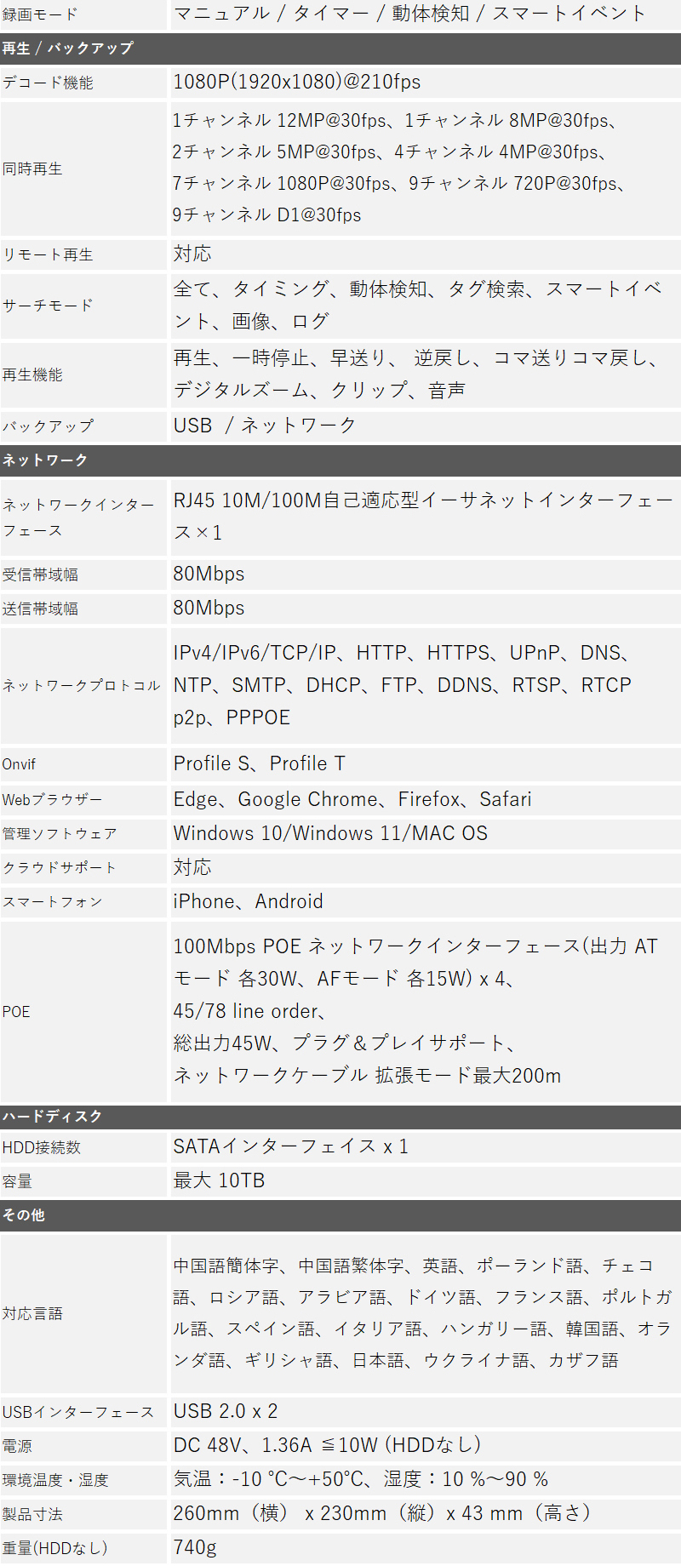681x1566 pixels.
Task: Click the 1080P(1920x1080)@210fps value
Action: (x=296, y=83)
